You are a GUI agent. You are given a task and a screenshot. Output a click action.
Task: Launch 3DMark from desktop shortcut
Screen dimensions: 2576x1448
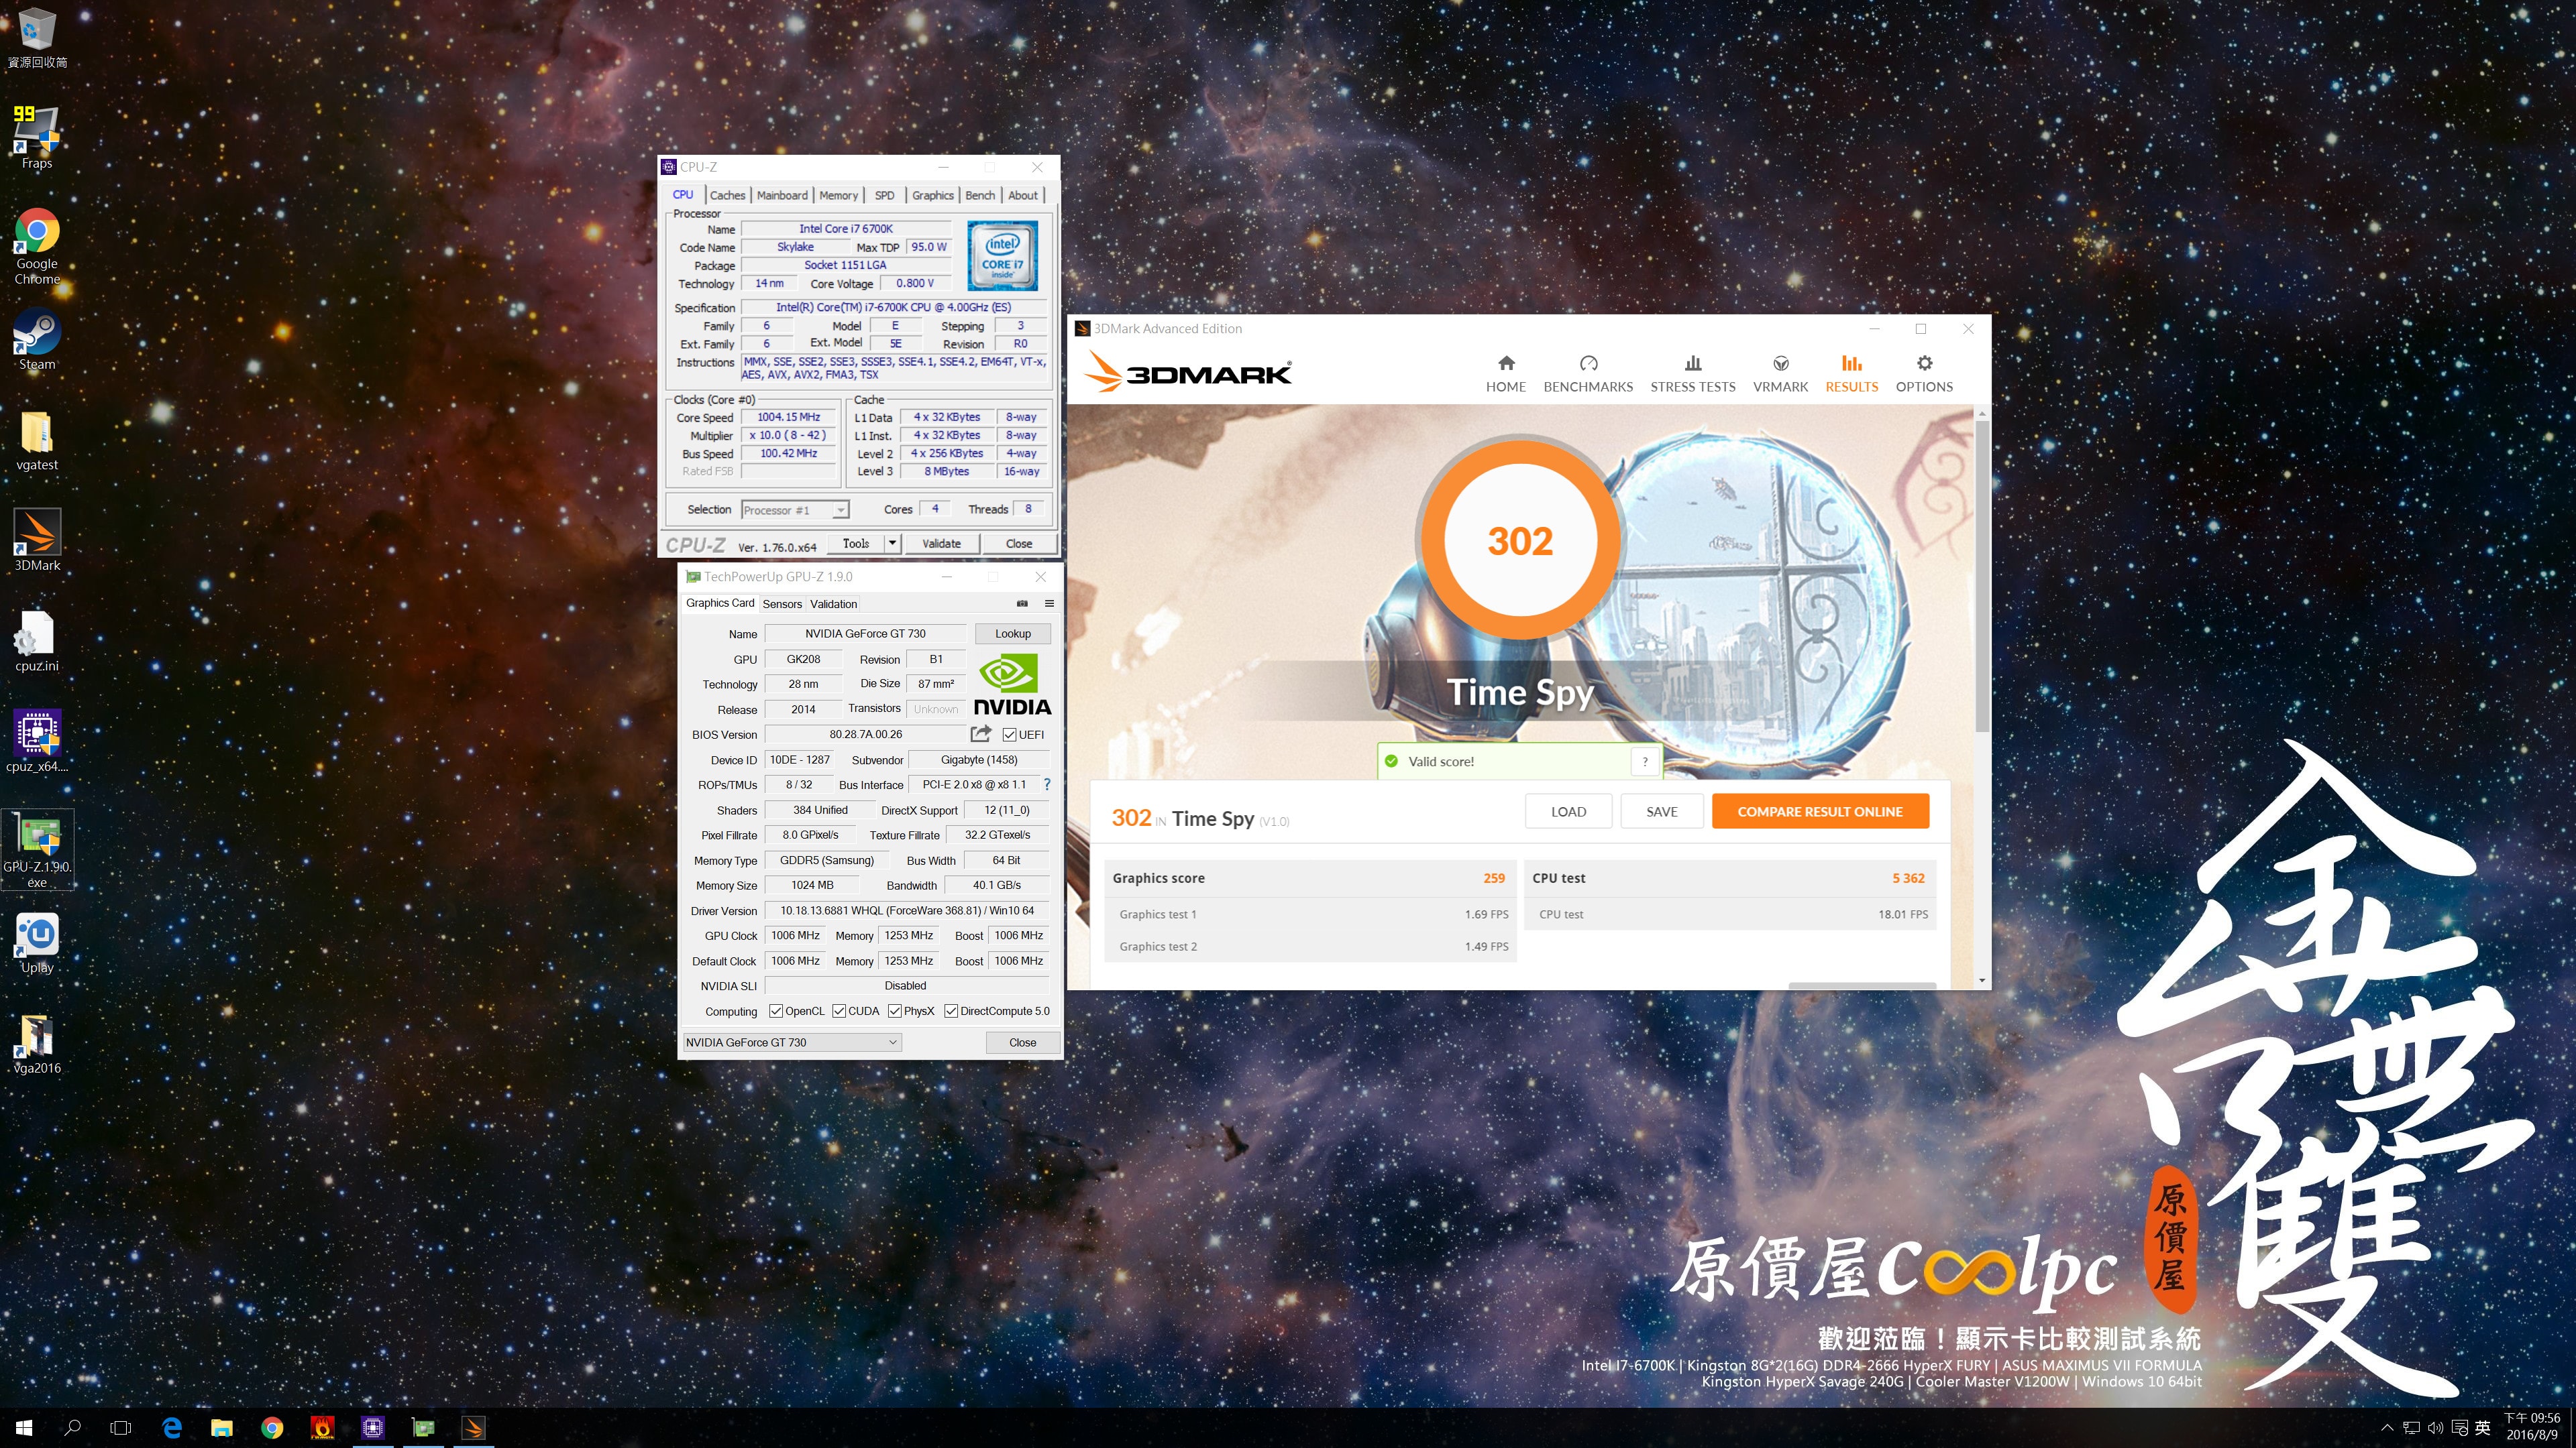[37, 540]
